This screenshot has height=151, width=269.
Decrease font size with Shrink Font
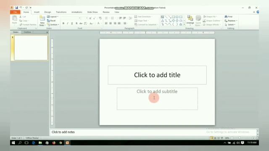(x=94, y=18)
